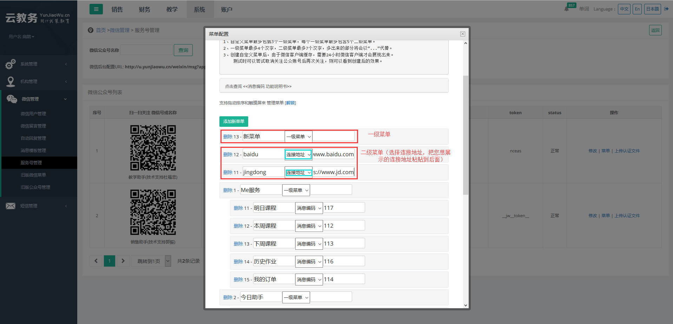Click the WeChat management chat icon
The image size is (673, 324).
coord(12,99)
